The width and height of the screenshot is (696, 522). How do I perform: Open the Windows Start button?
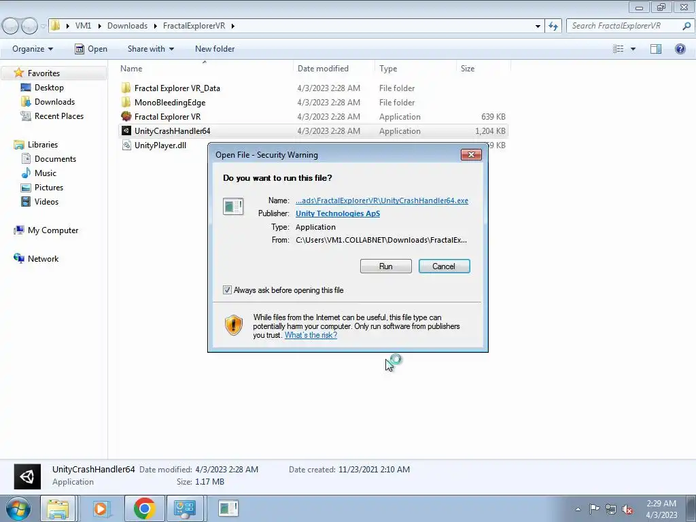[18, 508]
